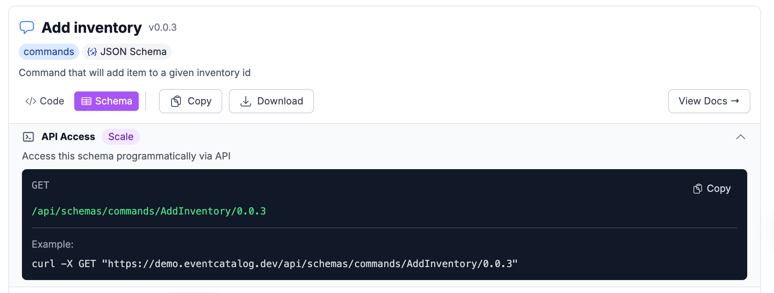774x293 pixels.
Task: Click the curly braces icon in JSON Schema badge
Action: coord(92,52)
